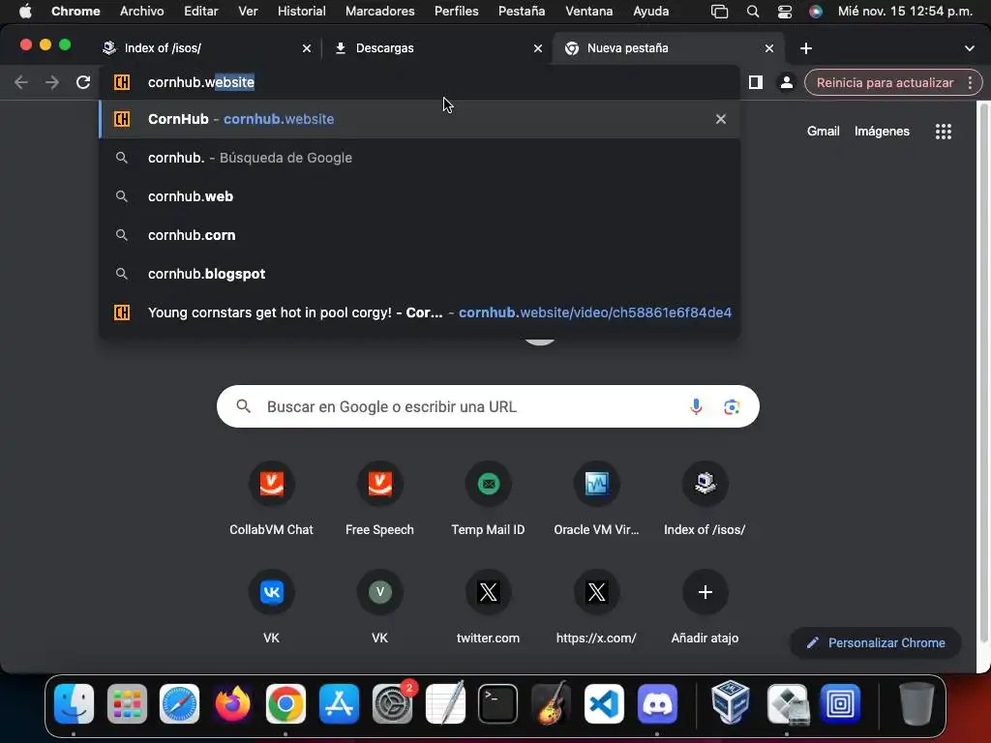Open the Imágenes link
991x743 pixels.
pyautogui.click(x=882, y=132)
